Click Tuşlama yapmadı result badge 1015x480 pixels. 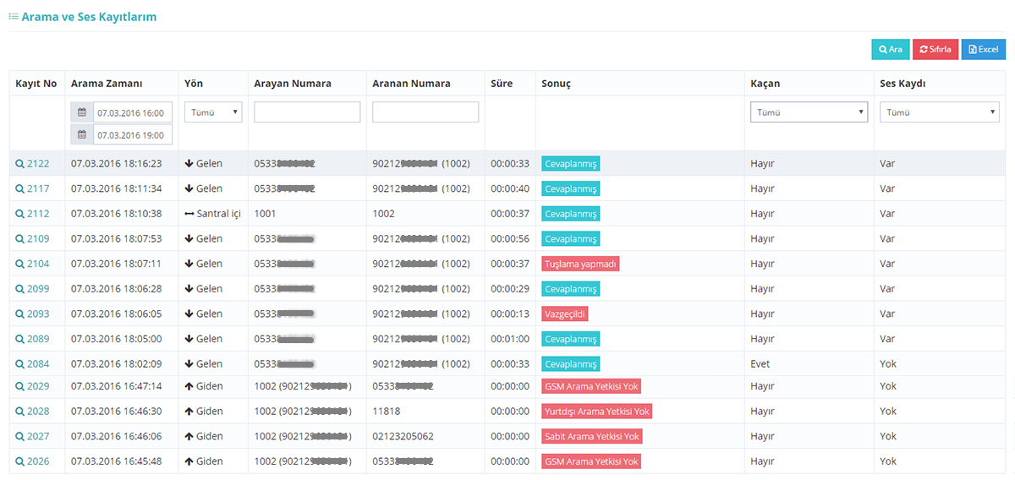click(580, 264)
